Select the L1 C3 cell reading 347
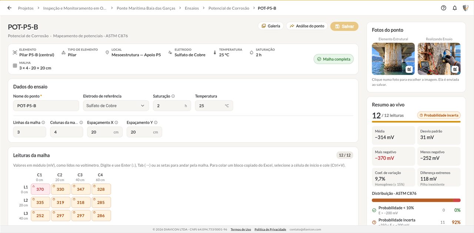Viewport: 474px width, 233px height. coord(81,189)
